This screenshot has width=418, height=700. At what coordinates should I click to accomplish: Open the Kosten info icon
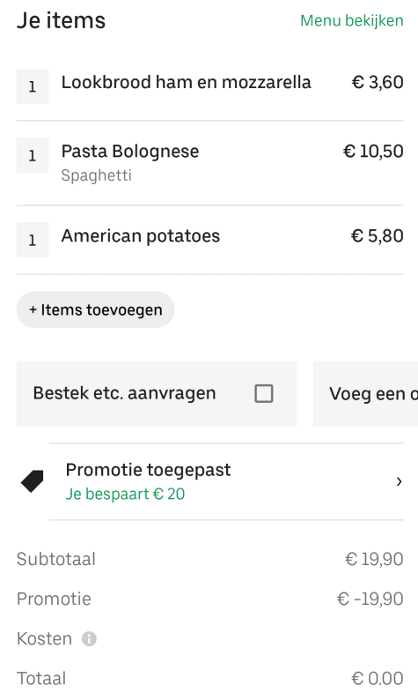89,639
